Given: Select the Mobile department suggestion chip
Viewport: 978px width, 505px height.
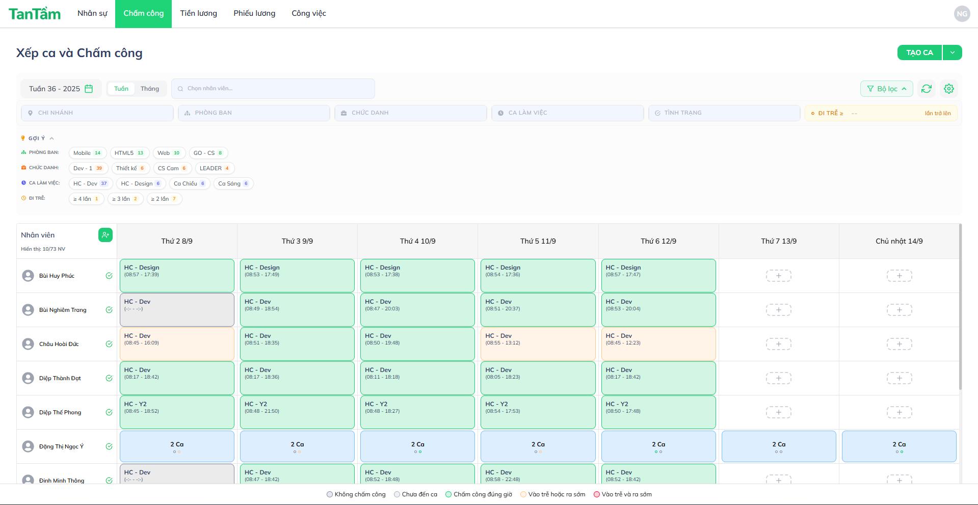Looking at the screenshot, I should pyautogui.click(x=87, y=153).
